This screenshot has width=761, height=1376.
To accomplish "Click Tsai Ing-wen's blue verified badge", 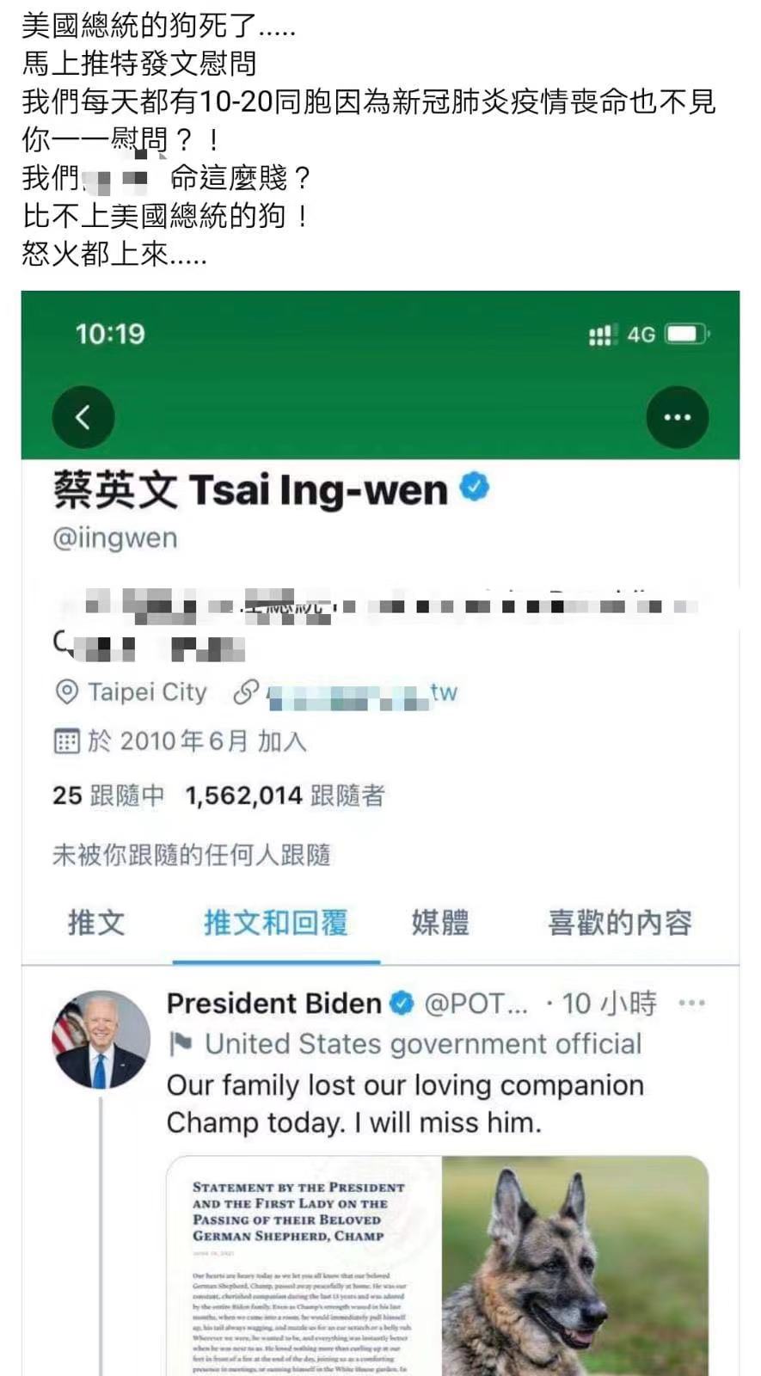I will pyautogui.click(x=474, y=488).
